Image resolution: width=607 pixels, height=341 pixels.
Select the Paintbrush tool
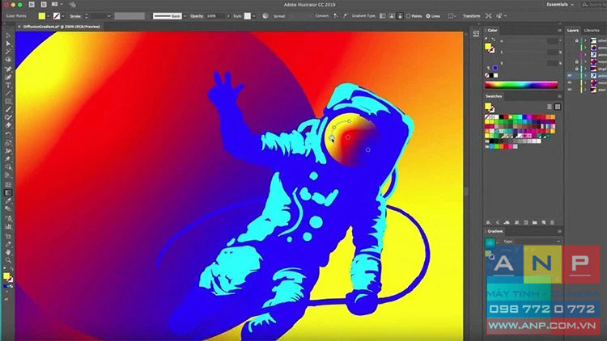pos(8,109)
